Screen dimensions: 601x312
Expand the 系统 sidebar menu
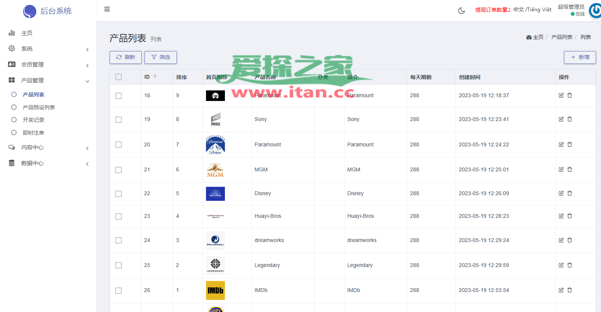coord(48,49)
